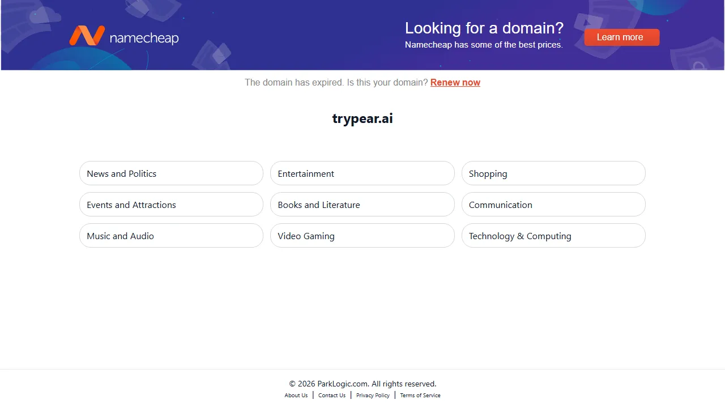Click 'Namecheap has some of the best prices' text
Screen dimensions: 725x408
484,45
